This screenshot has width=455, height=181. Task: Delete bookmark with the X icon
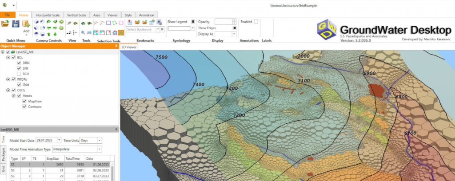click(x=162, y=29)
